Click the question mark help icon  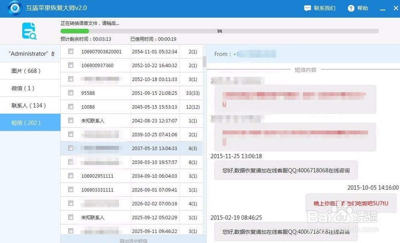(x=351, y=8)
